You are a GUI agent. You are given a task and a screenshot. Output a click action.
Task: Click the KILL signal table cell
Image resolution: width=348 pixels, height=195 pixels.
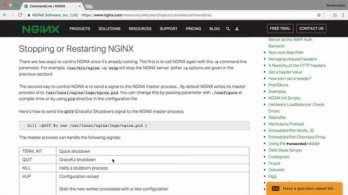(x=38, y=168)
